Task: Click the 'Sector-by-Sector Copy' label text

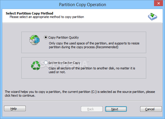Action: [64, 63]
